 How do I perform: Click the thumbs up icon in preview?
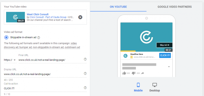124,73
